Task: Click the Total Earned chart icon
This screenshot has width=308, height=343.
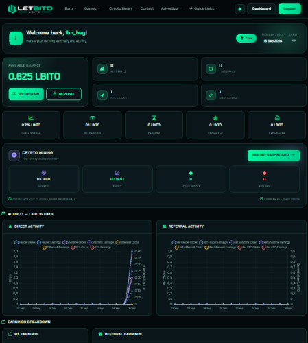Action: (x=31, y=118)
